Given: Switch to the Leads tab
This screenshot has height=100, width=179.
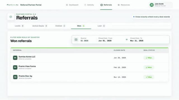Looking at the screenshot, I should pyautogui.click(x=19, y=26).
